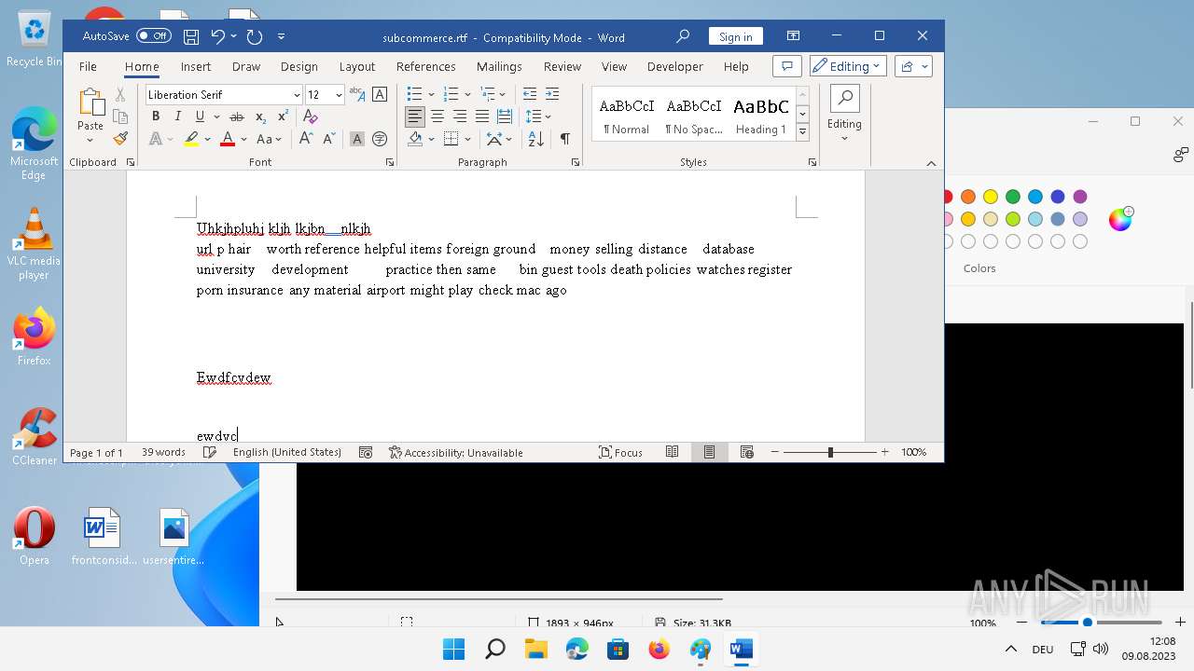This screenshot has height=671, width=1194.
Task: Open the Editing mode dropdown
Action: [847, 66]
